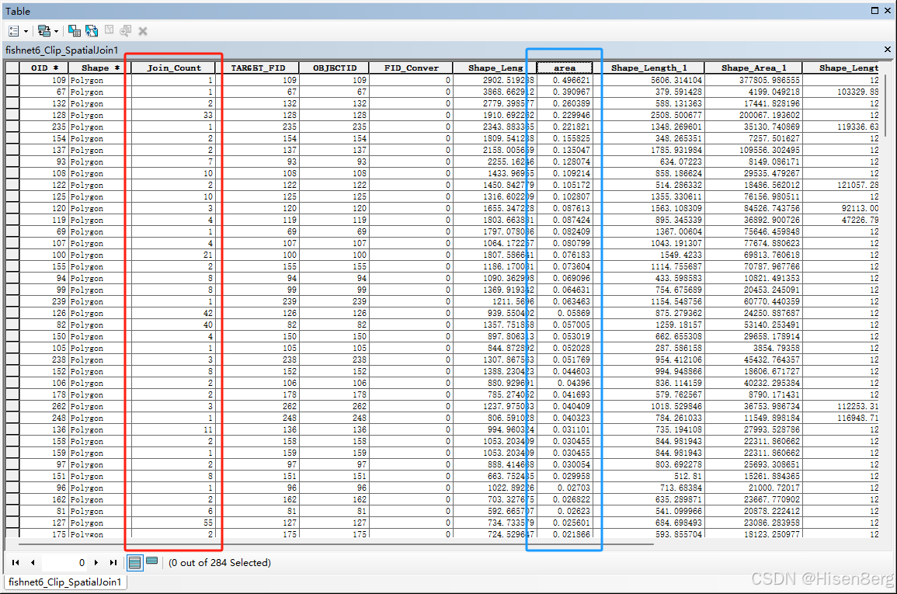Select the row selector for OID 128
The height and width of the screenshot is (594, 897).
12,115
